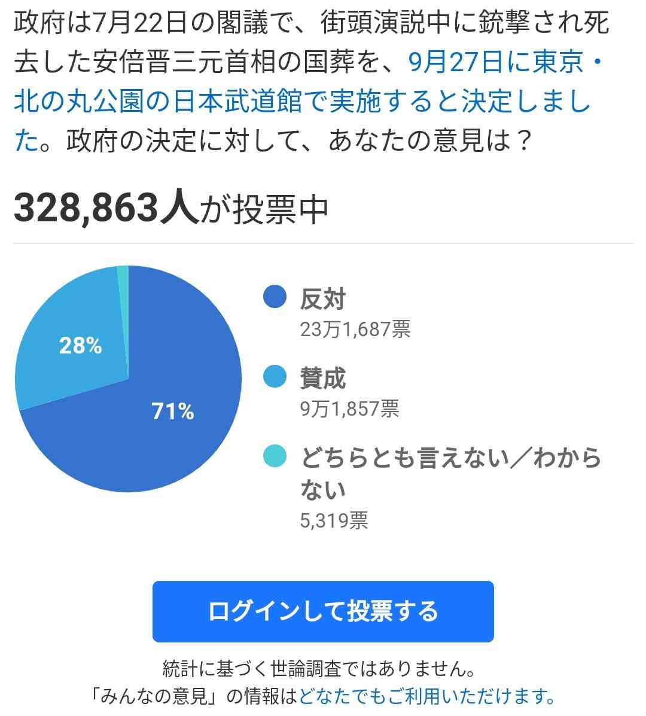Viewport: 646px width, 716px height.
Task: Click the 23万1,687票 vote count
Action: coord(355,329)
